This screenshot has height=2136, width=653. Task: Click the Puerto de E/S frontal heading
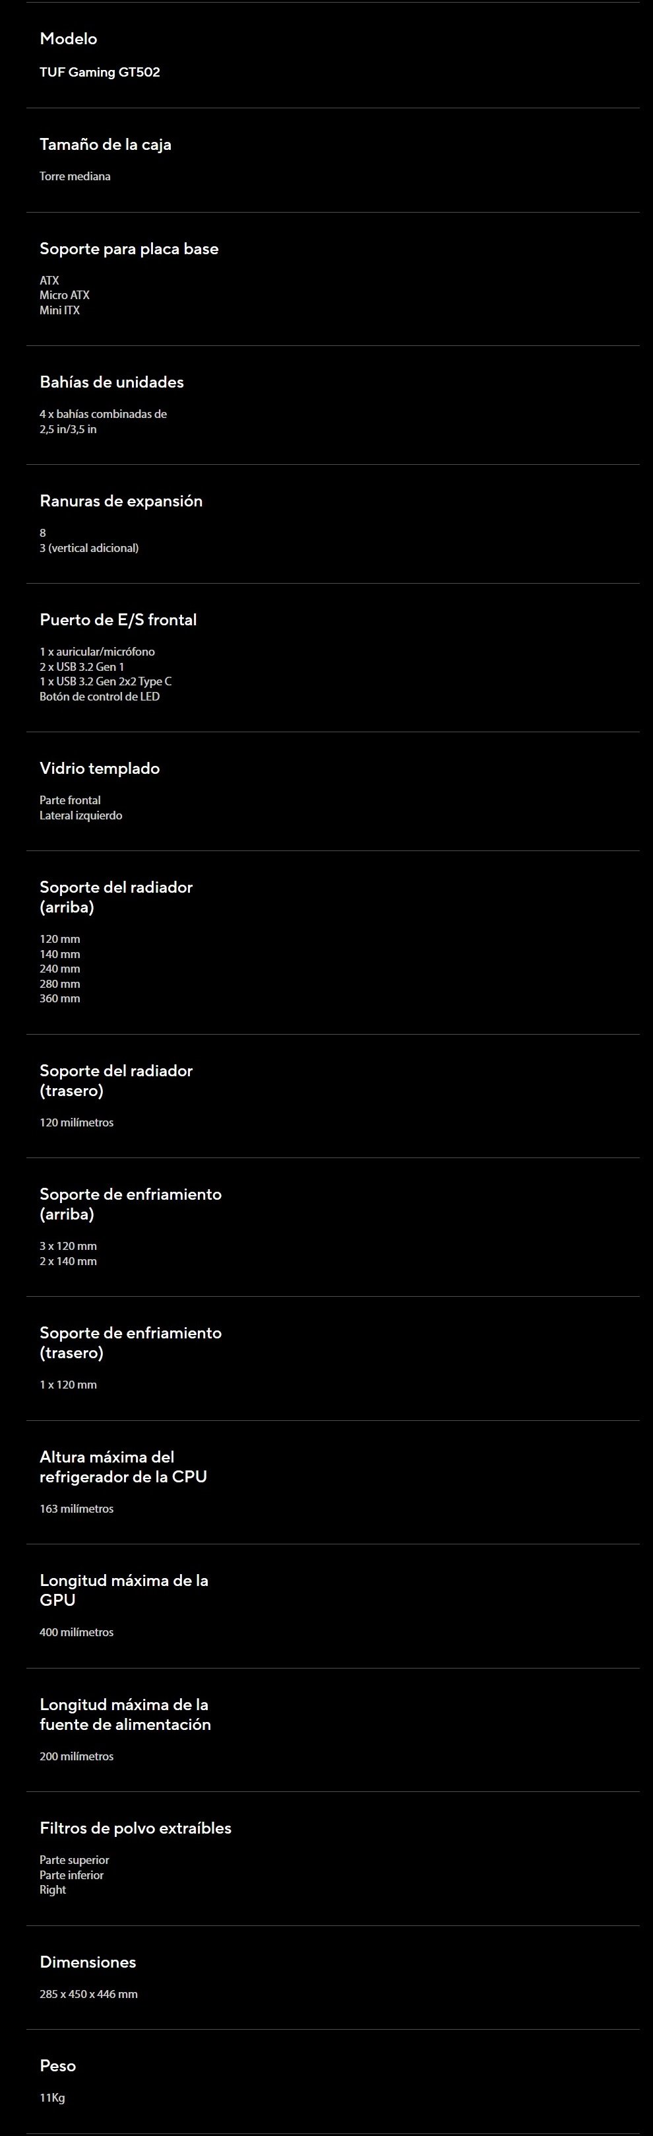(117, 619)
